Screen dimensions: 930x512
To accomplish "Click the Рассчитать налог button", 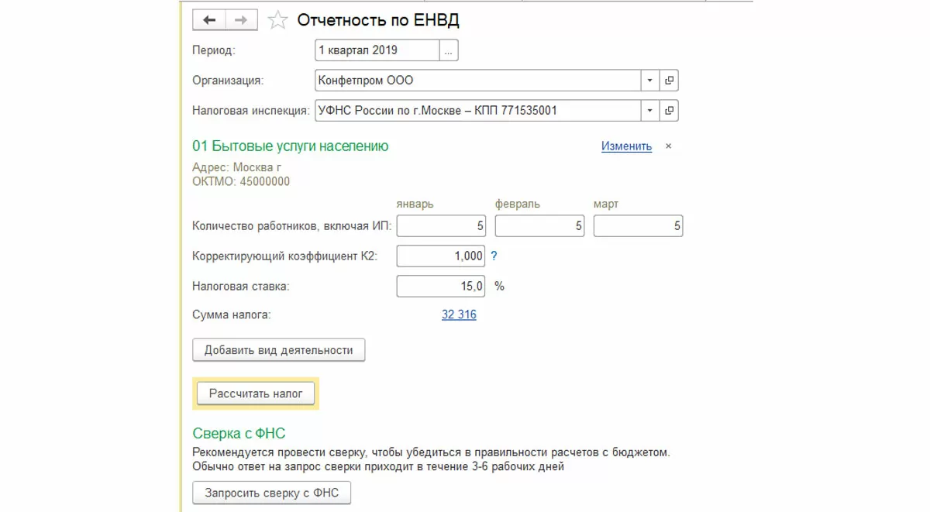I will [x=256, y=393].
